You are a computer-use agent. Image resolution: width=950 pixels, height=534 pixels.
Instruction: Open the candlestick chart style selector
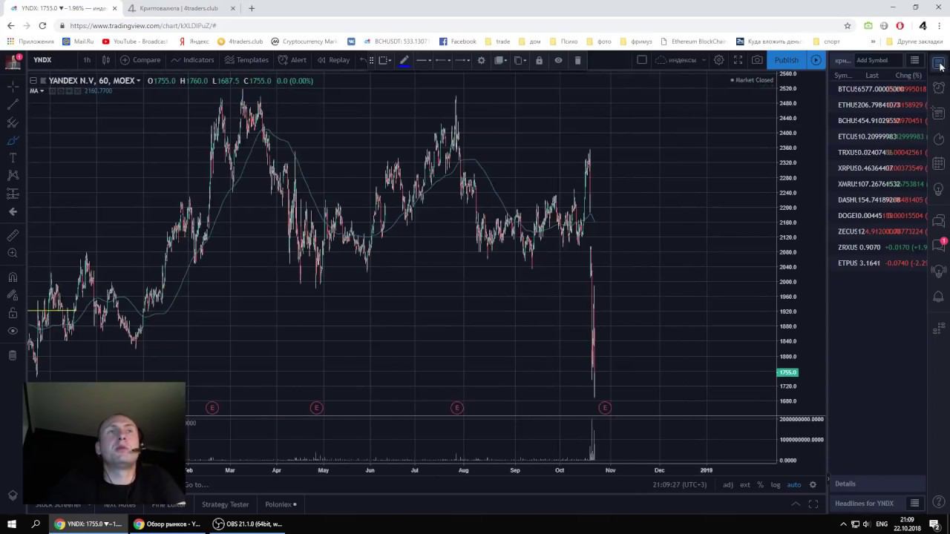pos(105,60)
